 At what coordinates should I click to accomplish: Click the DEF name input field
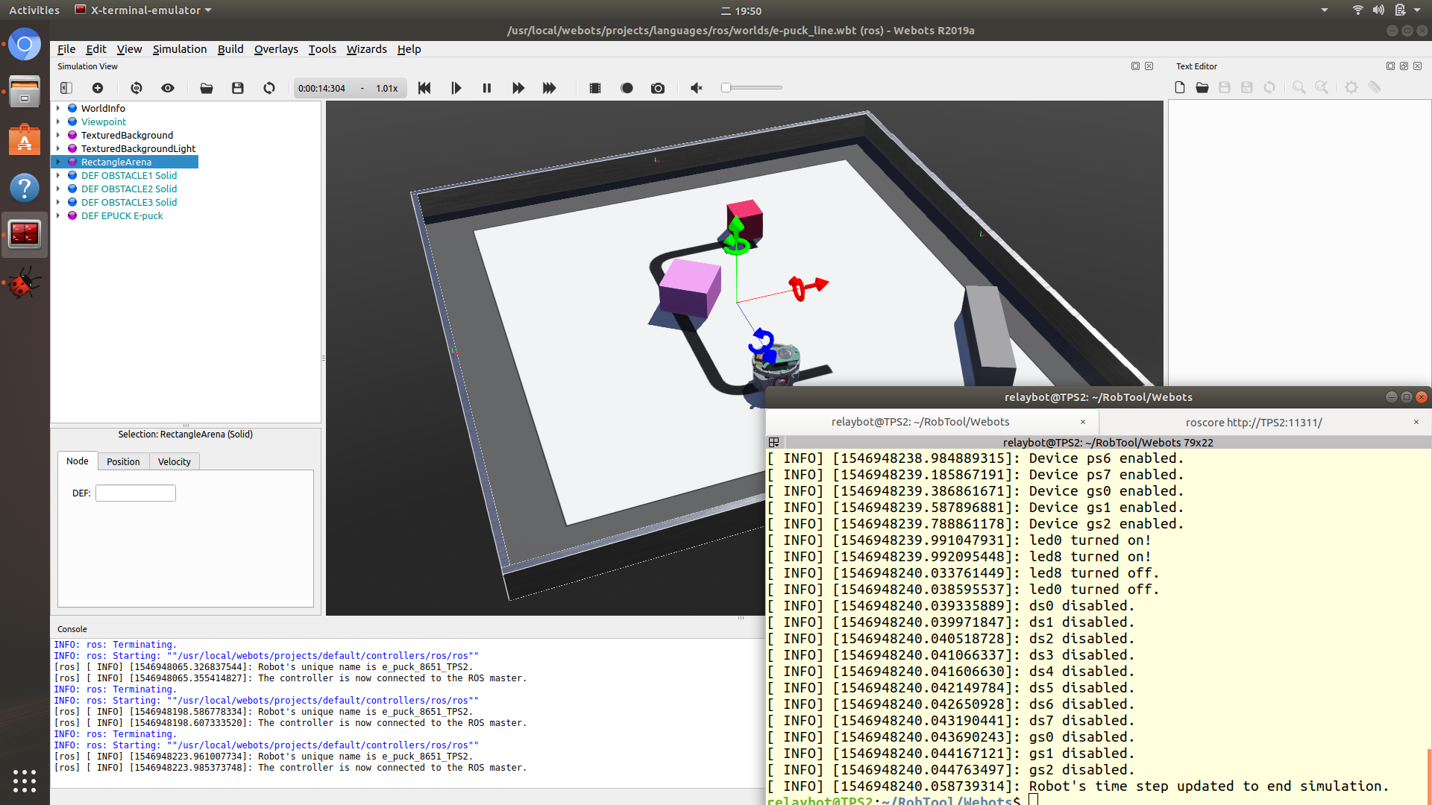tap(136, 493)
